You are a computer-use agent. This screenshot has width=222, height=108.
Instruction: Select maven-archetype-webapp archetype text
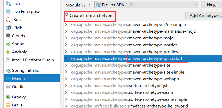[154, 79]
